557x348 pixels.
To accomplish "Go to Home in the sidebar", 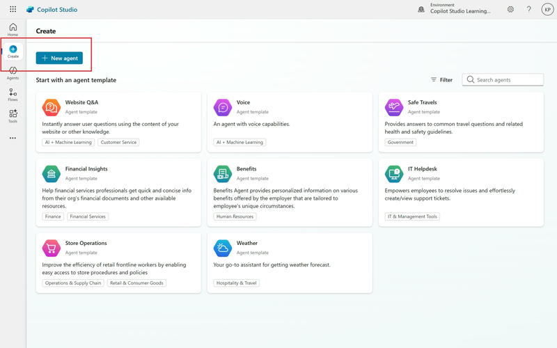I will click(x=13, y=29).
